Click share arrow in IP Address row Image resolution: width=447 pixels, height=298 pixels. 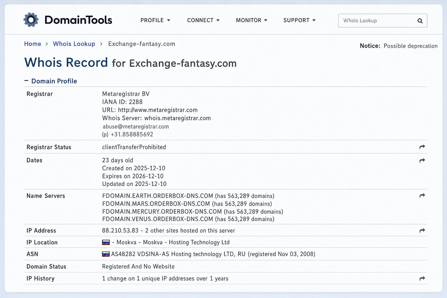click(422, 231)
